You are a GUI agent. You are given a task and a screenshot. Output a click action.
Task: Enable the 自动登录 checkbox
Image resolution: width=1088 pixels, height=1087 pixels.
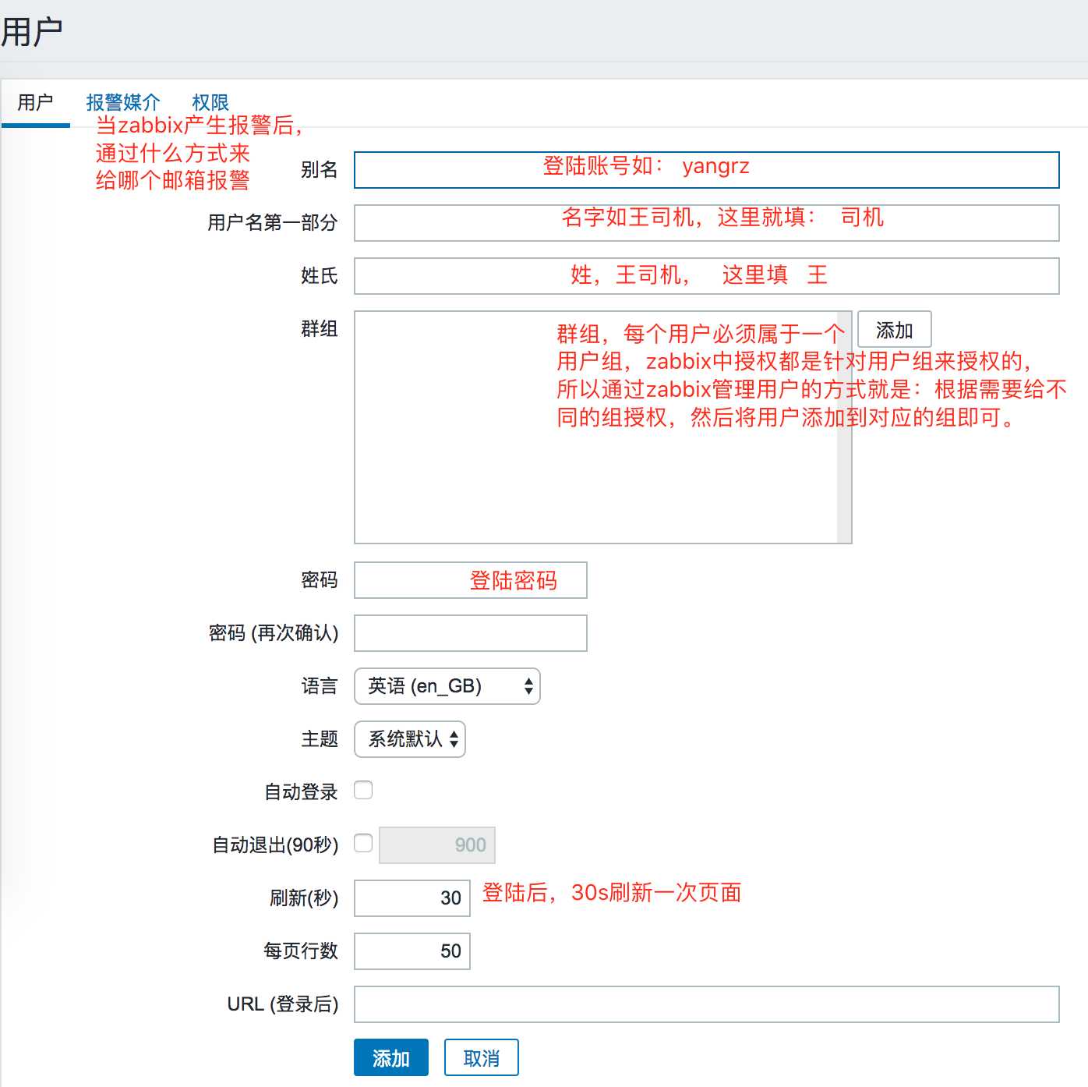point(363,790)
